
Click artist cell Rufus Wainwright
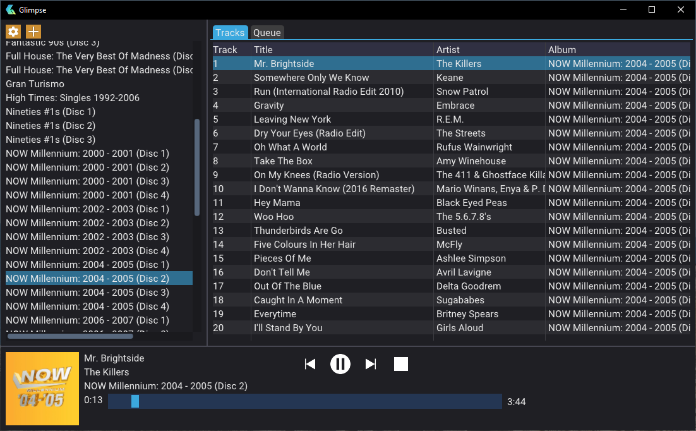tap(489, 147)
